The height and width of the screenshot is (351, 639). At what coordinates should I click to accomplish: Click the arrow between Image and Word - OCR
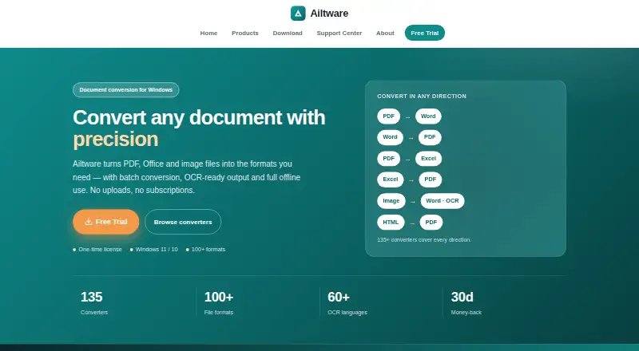[x=413, y=202]
